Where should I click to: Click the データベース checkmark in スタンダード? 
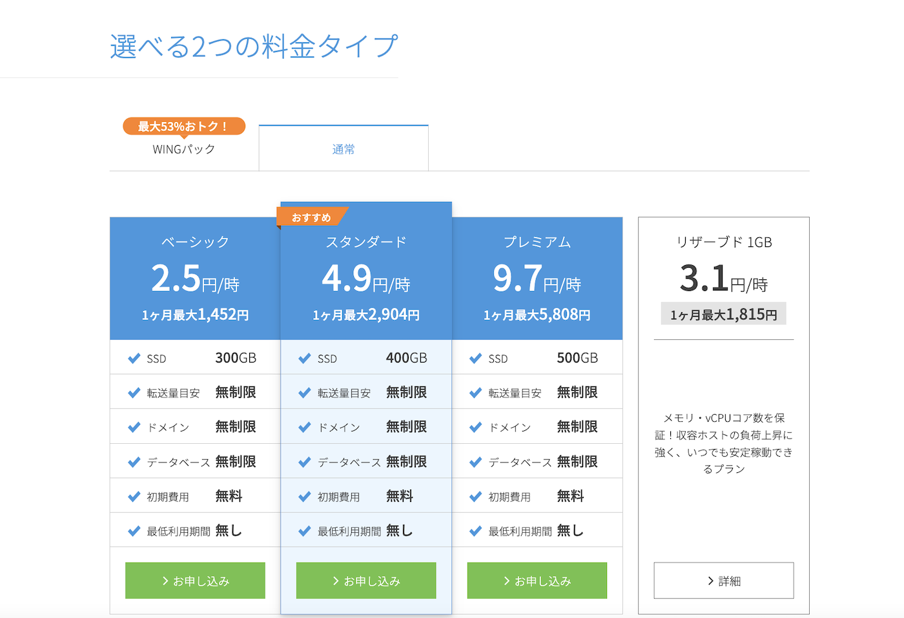pos(305,462)
